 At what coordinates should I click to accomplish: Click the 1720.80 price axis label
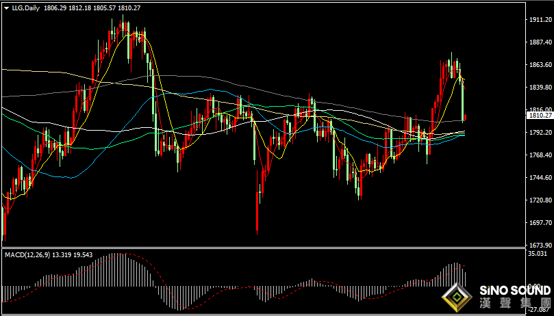point(540,200)
